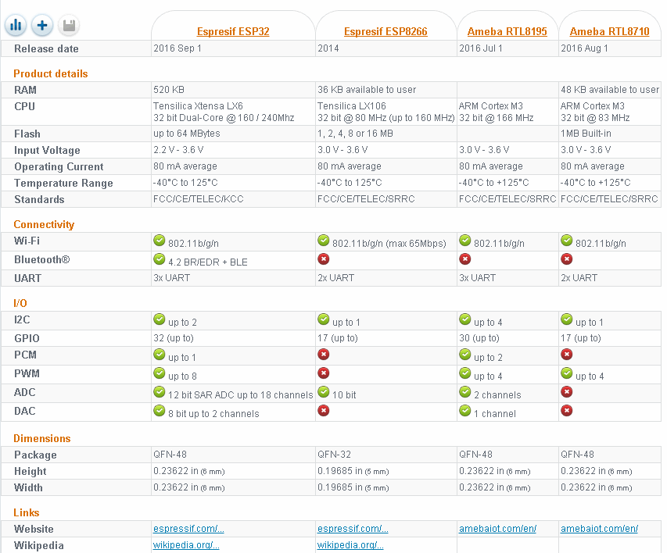Click the grey floppy disk save icon
667x553 pixels.
[x=69, y=25]
